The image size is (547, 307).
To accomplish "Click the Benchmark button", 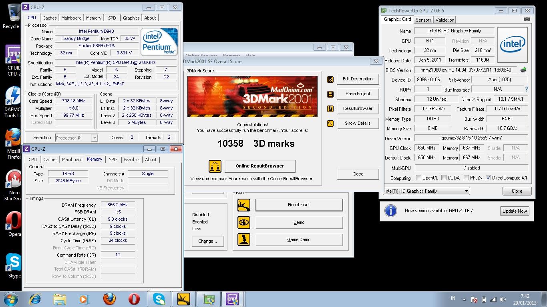I will tap(299, 205).
